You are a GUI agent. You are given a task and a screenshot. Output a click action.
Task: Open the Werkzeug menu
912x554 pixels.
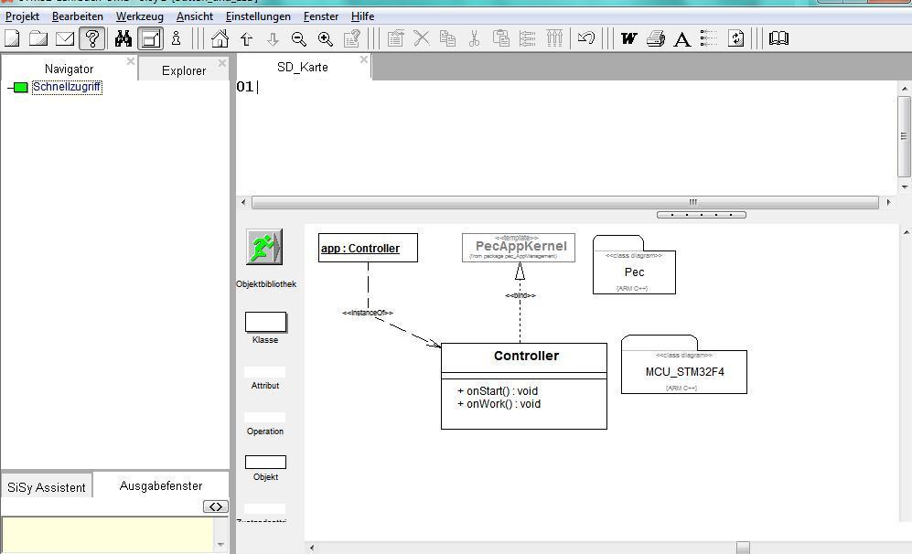pos(140,16)
